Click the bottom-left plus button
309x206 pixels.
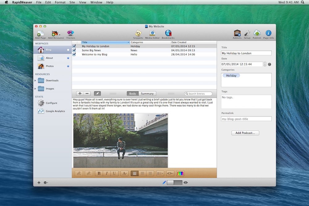pyautogui.click(x=39, y=183)
